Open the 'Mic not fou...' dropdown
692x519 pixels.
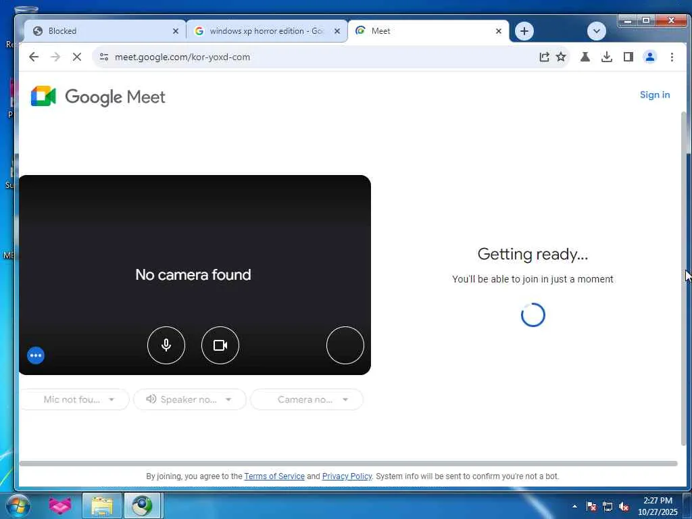click(x=74, y=399)
